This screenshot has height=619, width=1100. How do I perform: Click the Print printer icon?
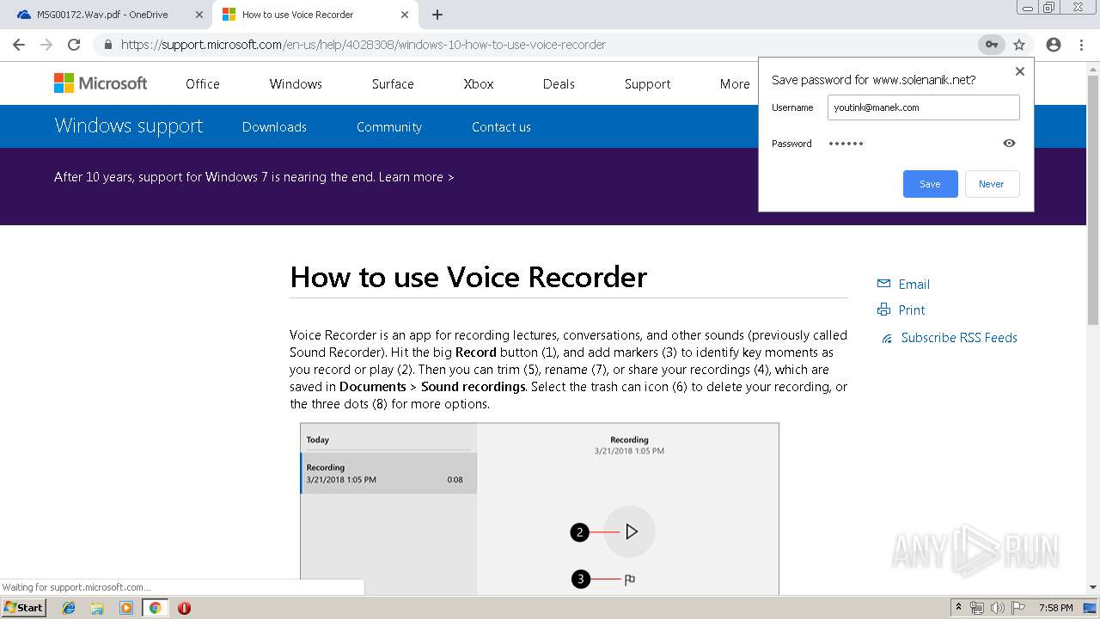(883, 309)
